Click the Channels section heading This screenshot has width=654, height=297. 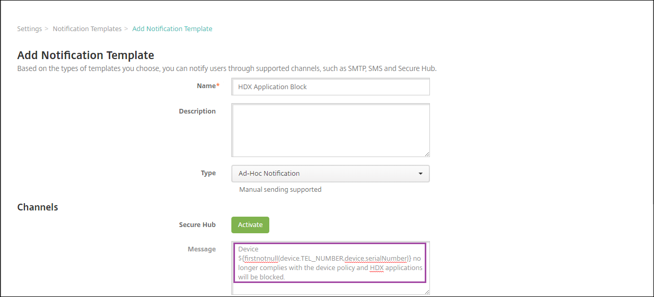tap(37, 207)
